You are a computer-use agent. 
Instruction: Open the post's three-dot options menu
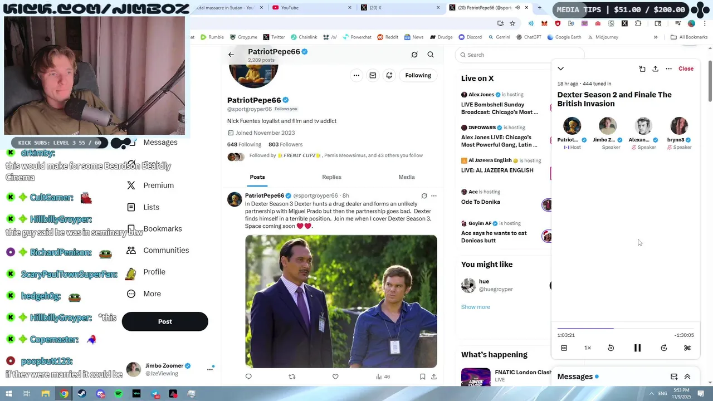(x=434, y=196)
